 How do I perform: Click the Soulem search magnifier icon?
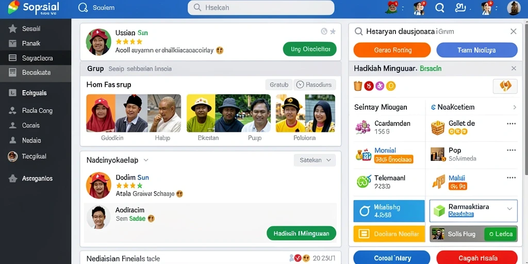coord(82,7)
